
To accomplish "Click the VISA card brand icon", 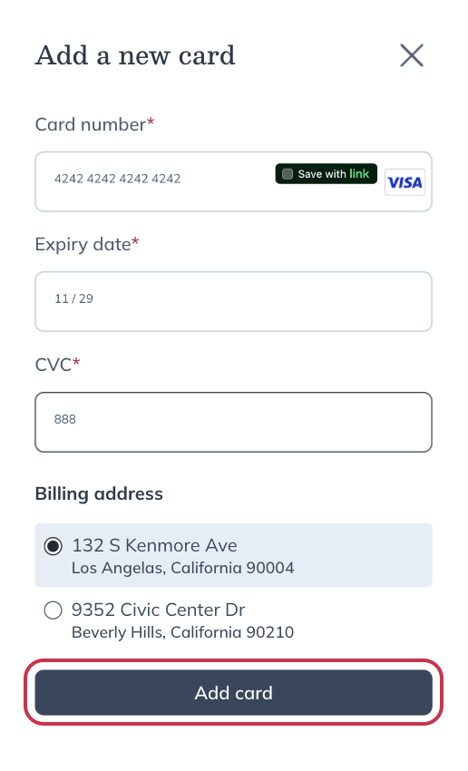I will pos(405,182).
